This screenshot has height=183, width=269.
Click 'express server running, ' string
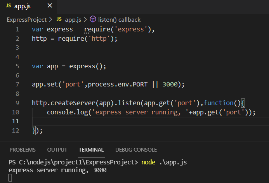coord(140,112)
